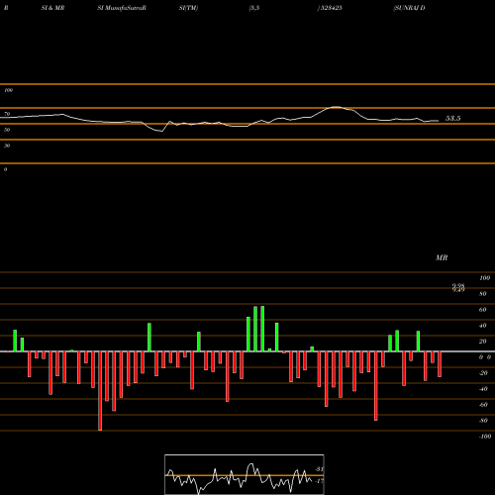Click the RSI left-axis label 70

[7, 114]
